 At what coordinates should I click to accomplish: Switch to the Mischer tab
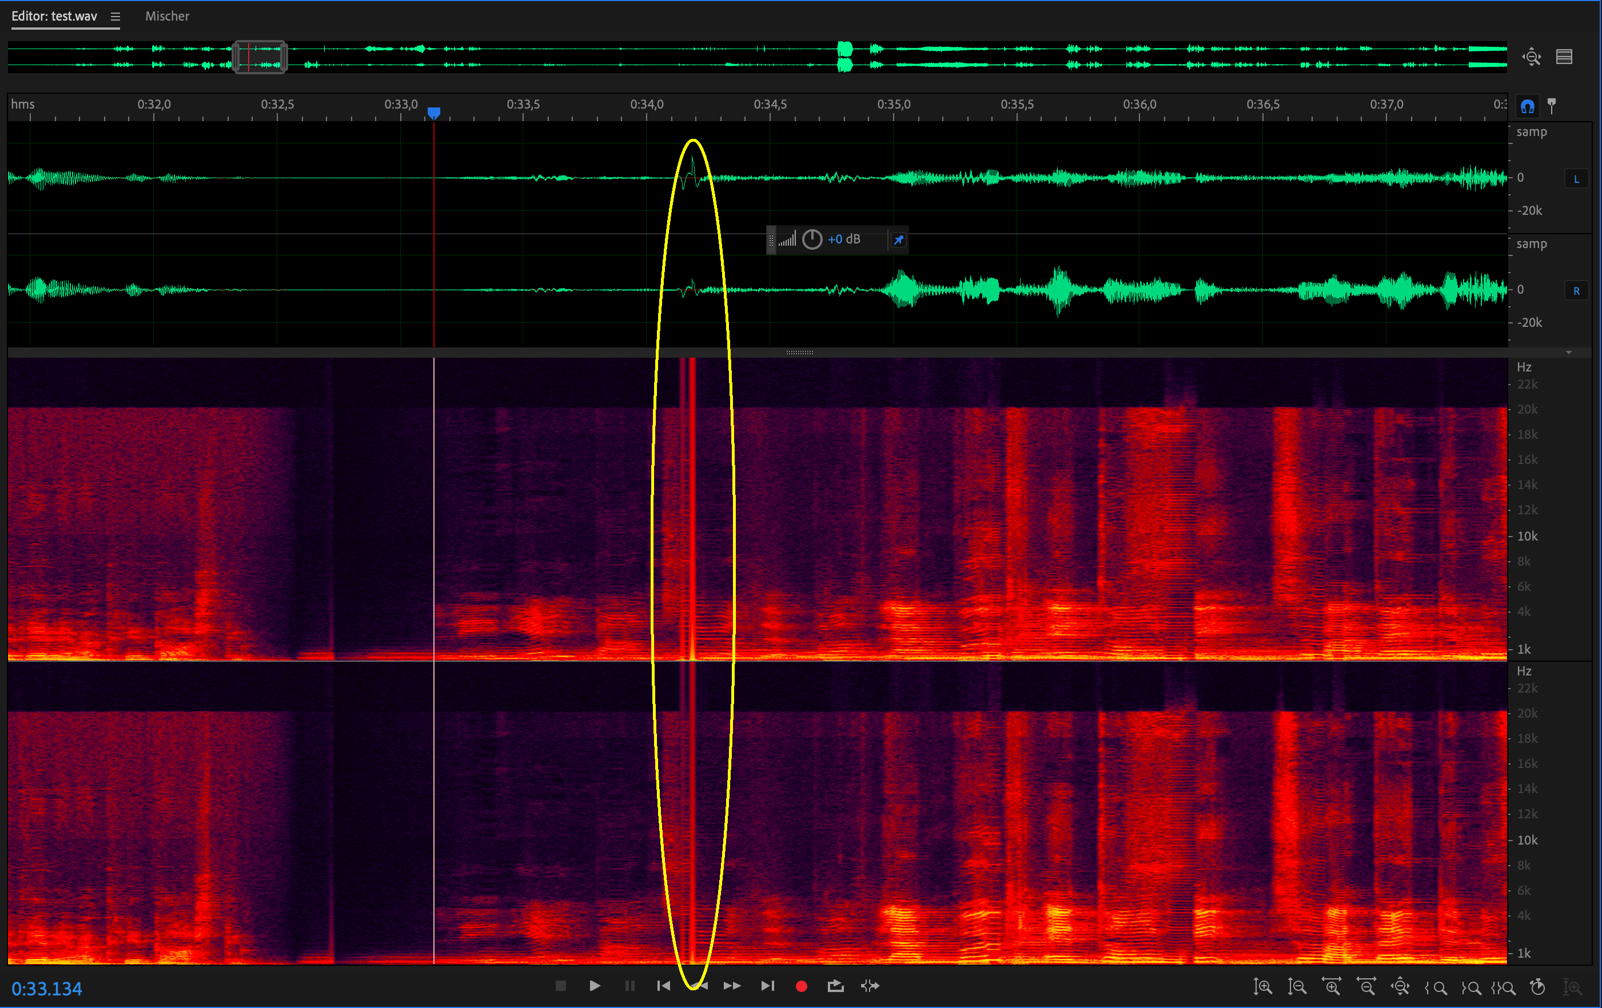167,16
